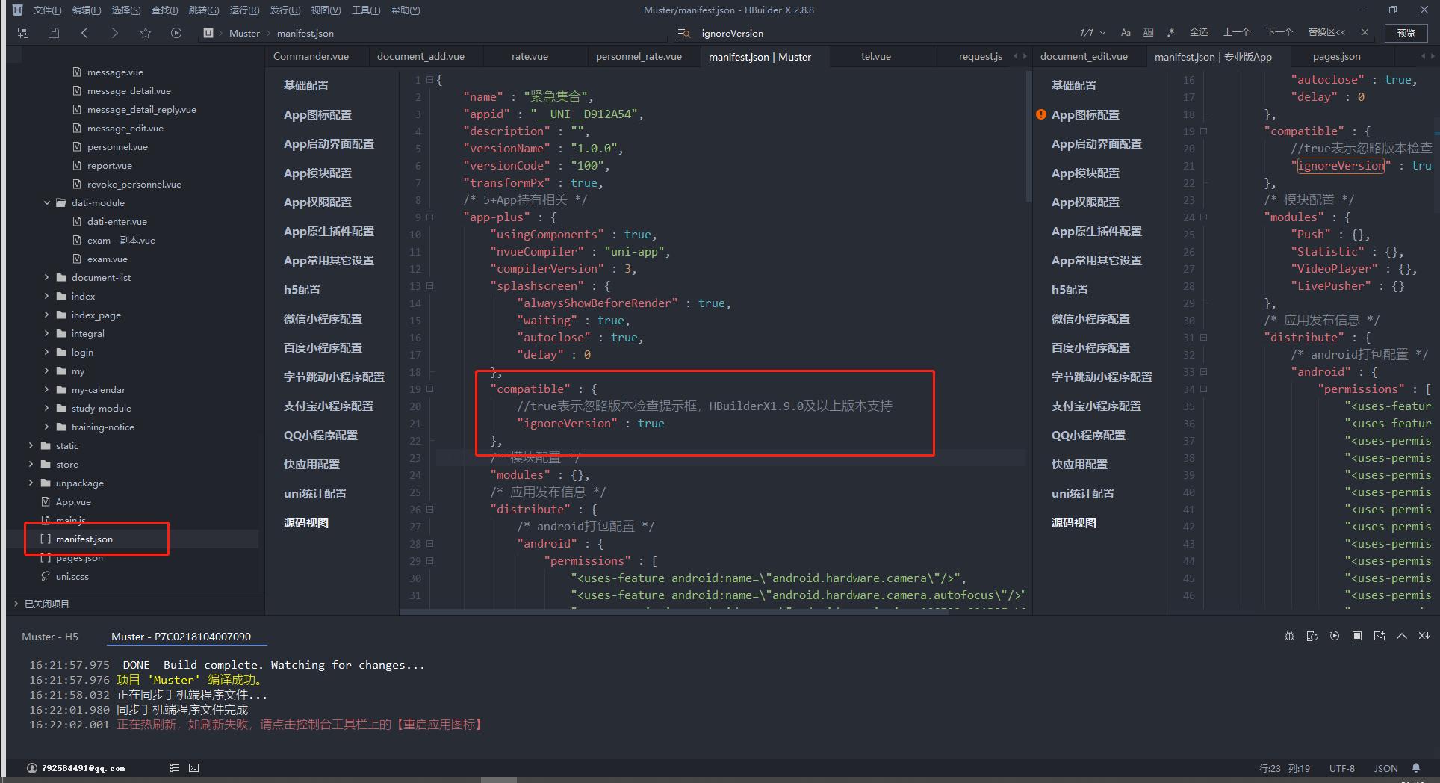This screenshot has width=1440, height=783.
Task: Fold the "distribute" block on line 26
Action: [429, 510]
